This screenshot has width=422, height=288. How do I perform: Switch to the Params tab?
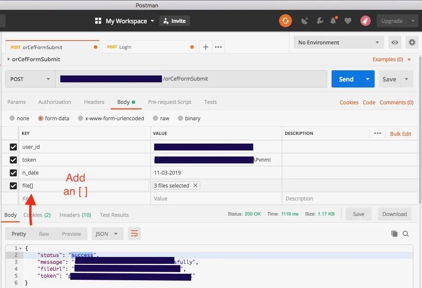[x=16, y=102]
